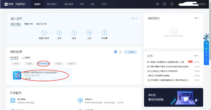Click the 安全中心 shield icon

coord(80,101)
